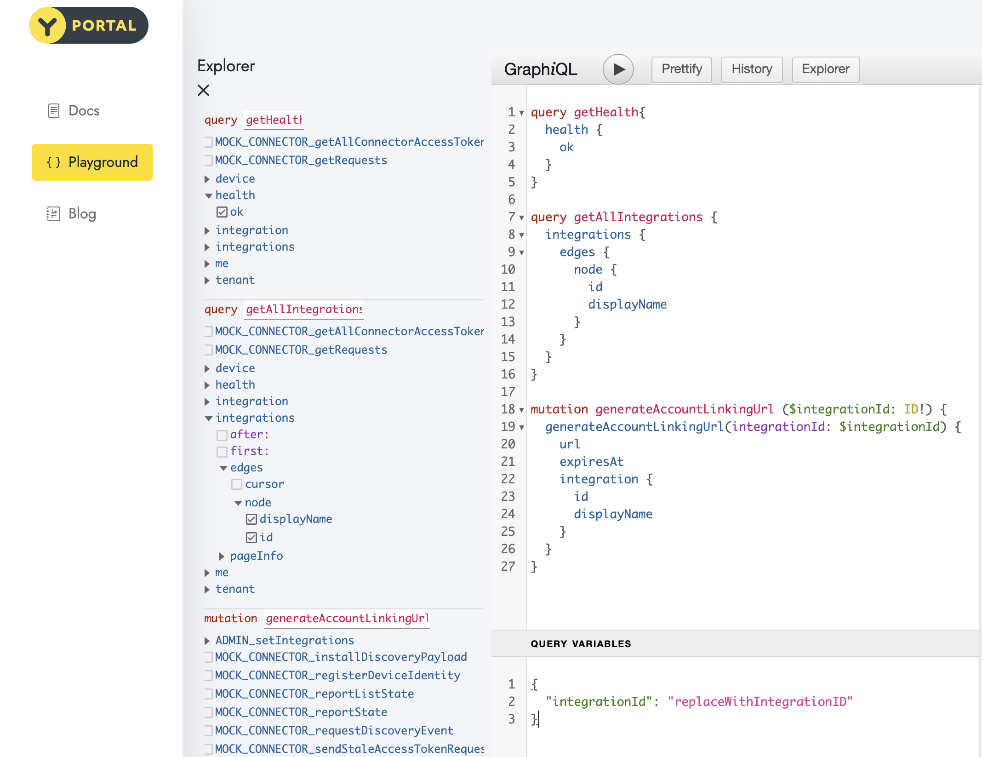982x757 pixels.
Task: Expand the pageInfo tree node
Action: pos(222,556)
